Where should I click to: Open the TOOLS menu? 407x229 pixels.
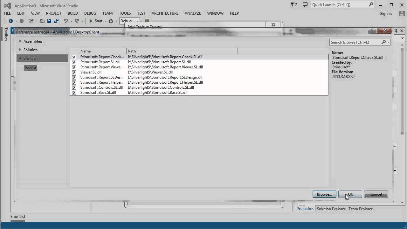tap(125, 13)
